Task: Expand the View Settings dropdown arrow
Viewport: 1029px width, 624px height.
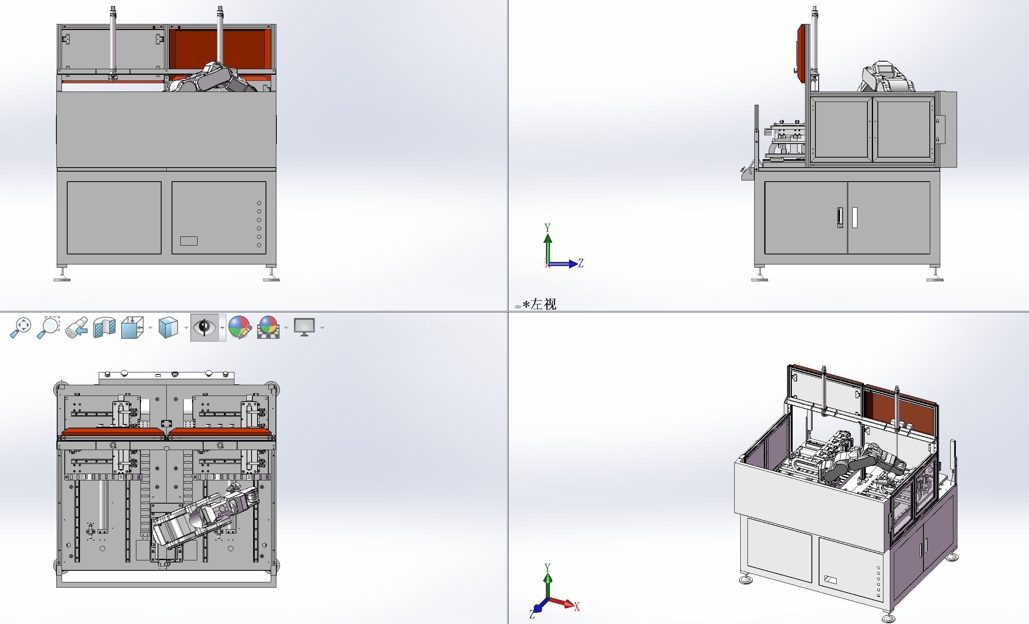Action: [322, 328]
